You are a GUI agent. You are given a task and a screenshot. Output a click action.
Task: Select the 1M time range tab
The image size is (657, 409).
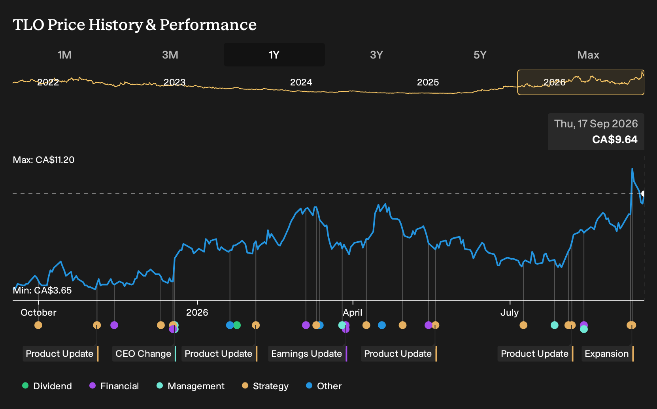click(64, 55)
